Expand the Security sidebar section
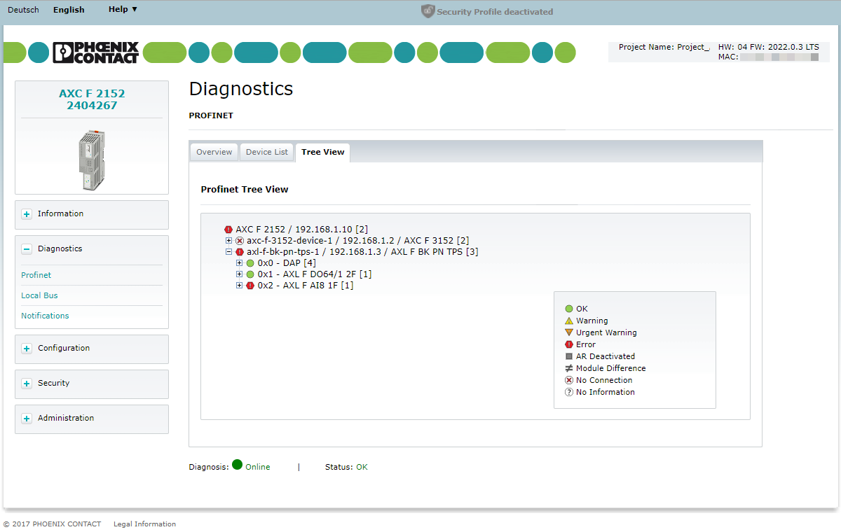This screenshot has width=841, height=532. [27, 384]
